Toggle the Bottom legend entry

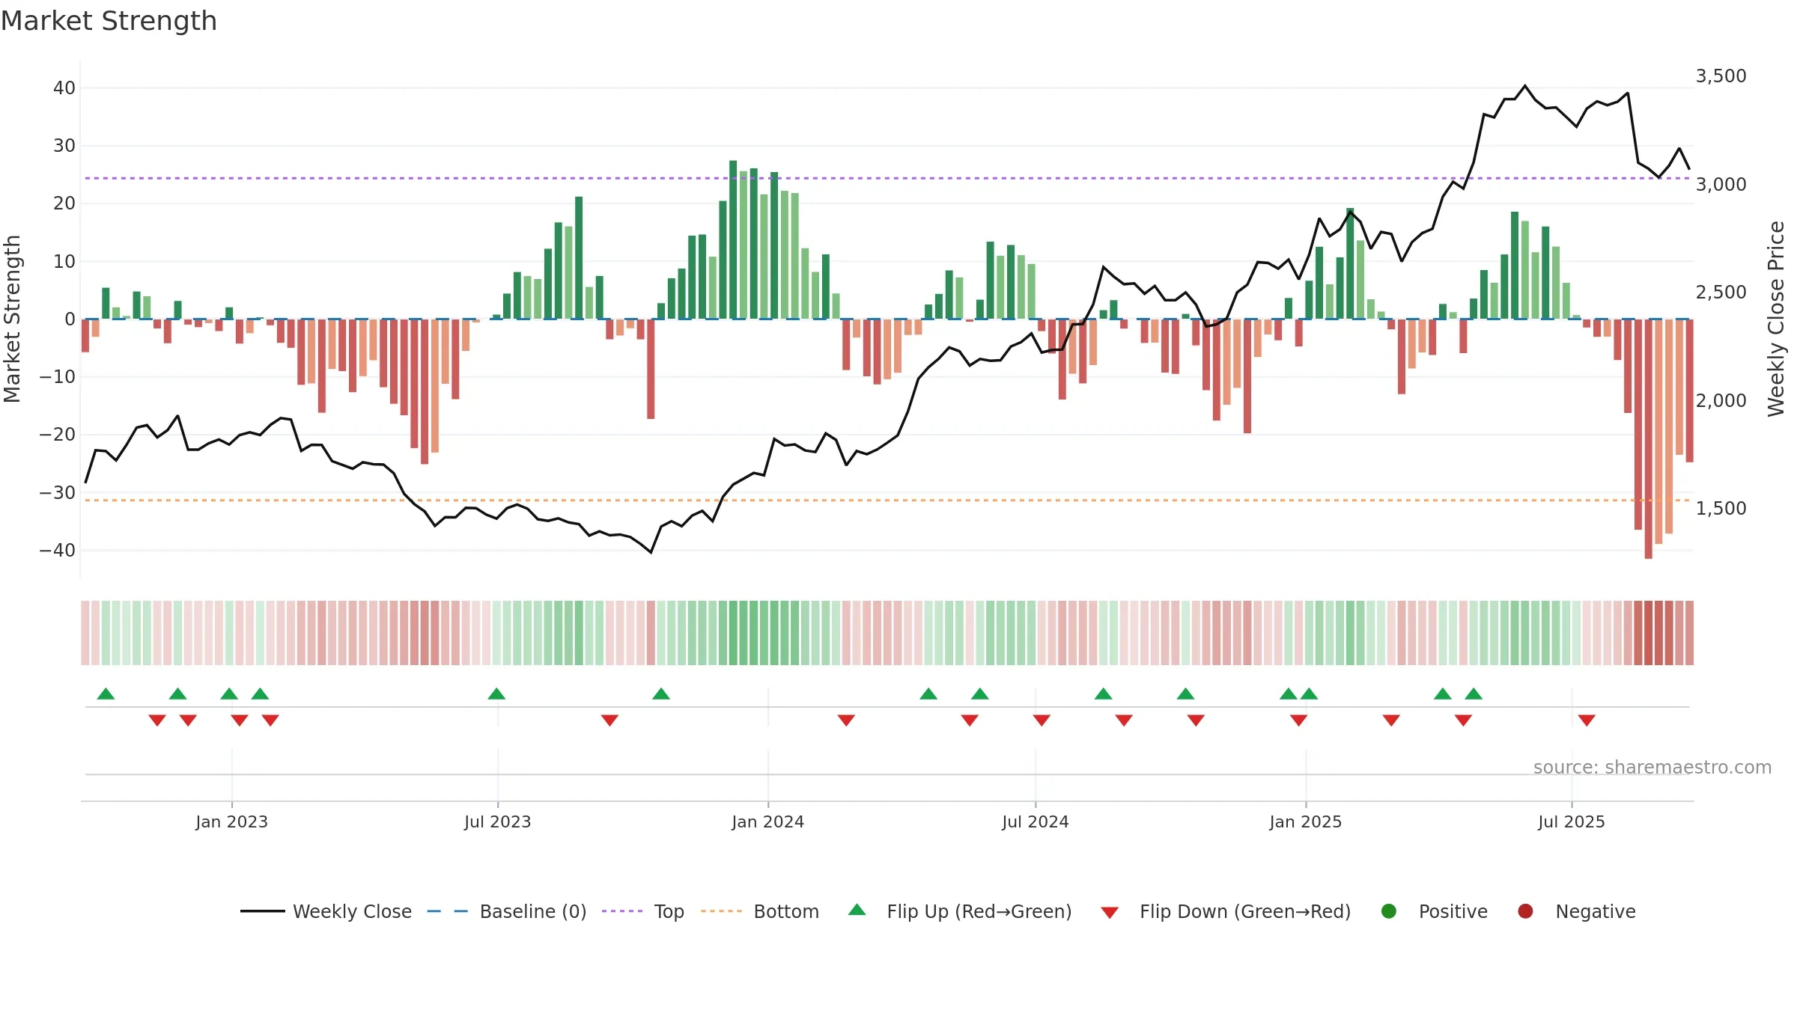click(x=760, y=911)
